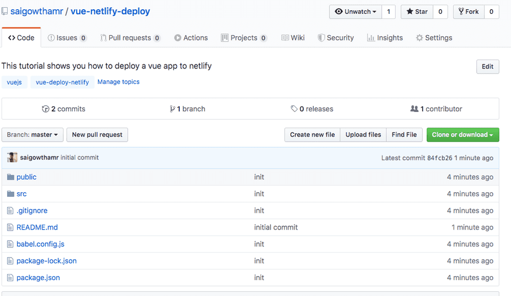Open the Branch: master dropdown
This screenshot has height=296, width=511.
click(33, 134)
